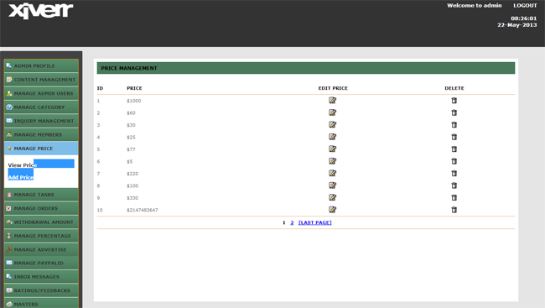Viewport: 545px width, 308px height.
Task: Go to Manage Members
Action: click(x=41, y=134)
